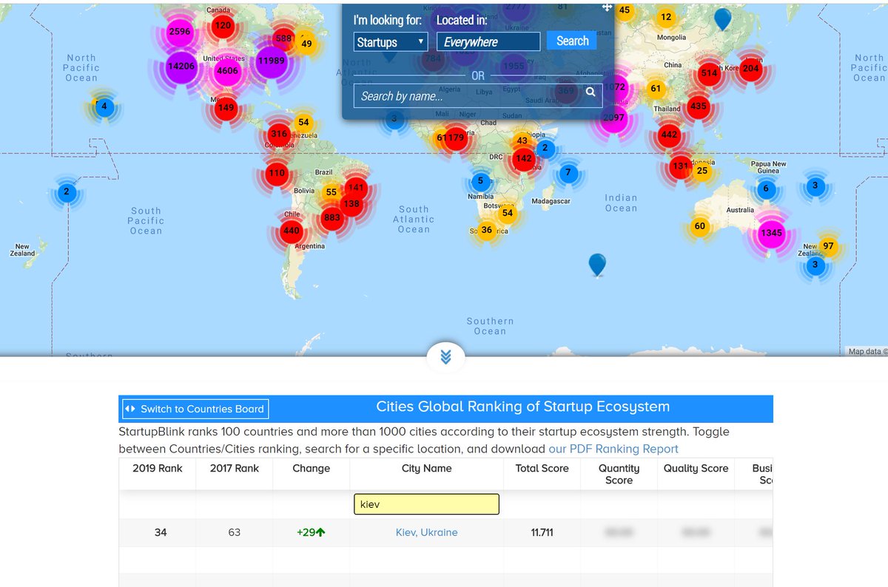This screenshot has width=888, height=587.
Task: Open the Kiev, Ukraine city link
Action: 426,532
